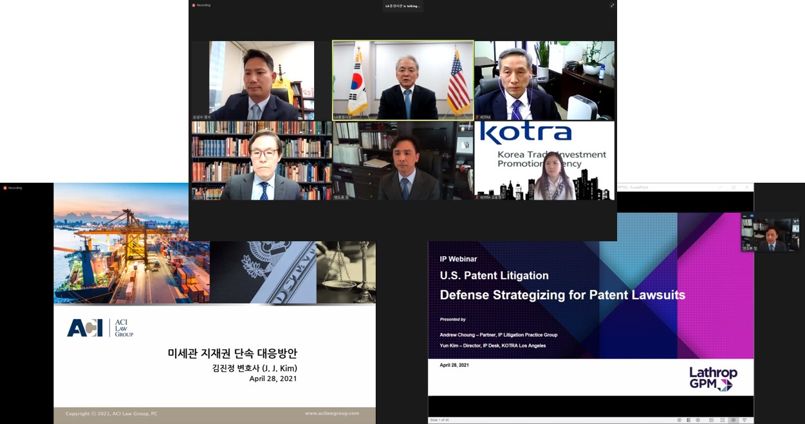Click the floating speaker thumbnail over the PowerPoint
Viewport: 805px width, 424px height.
pos(770,232)
